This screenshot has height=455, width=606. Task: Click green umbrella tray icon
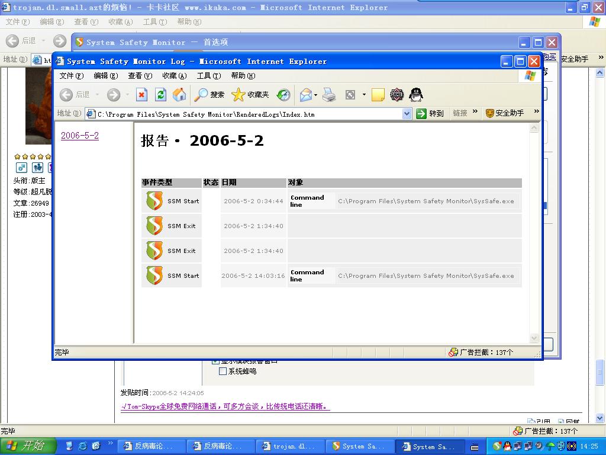click(550, 447)
